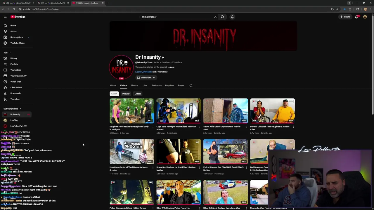Viewport: 374px width, 210px height.
Task: Open Cops Save Hostages video title
Action: tap(176, 128)
